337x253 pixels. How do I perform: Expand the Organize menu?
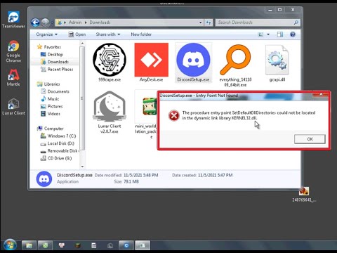pyautogui.click(x=47, y=34)
